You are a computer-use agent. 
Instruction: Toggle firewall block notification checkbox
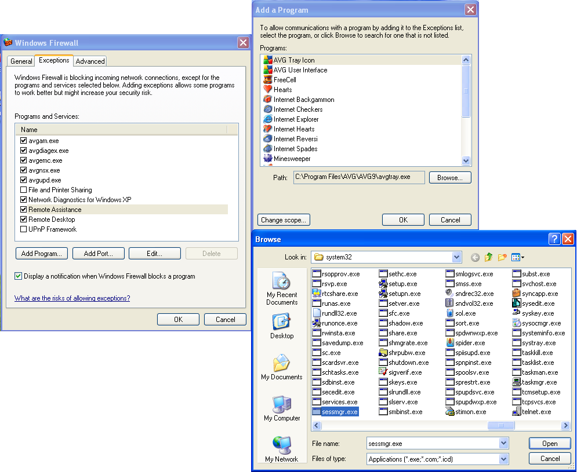[18, 276]
